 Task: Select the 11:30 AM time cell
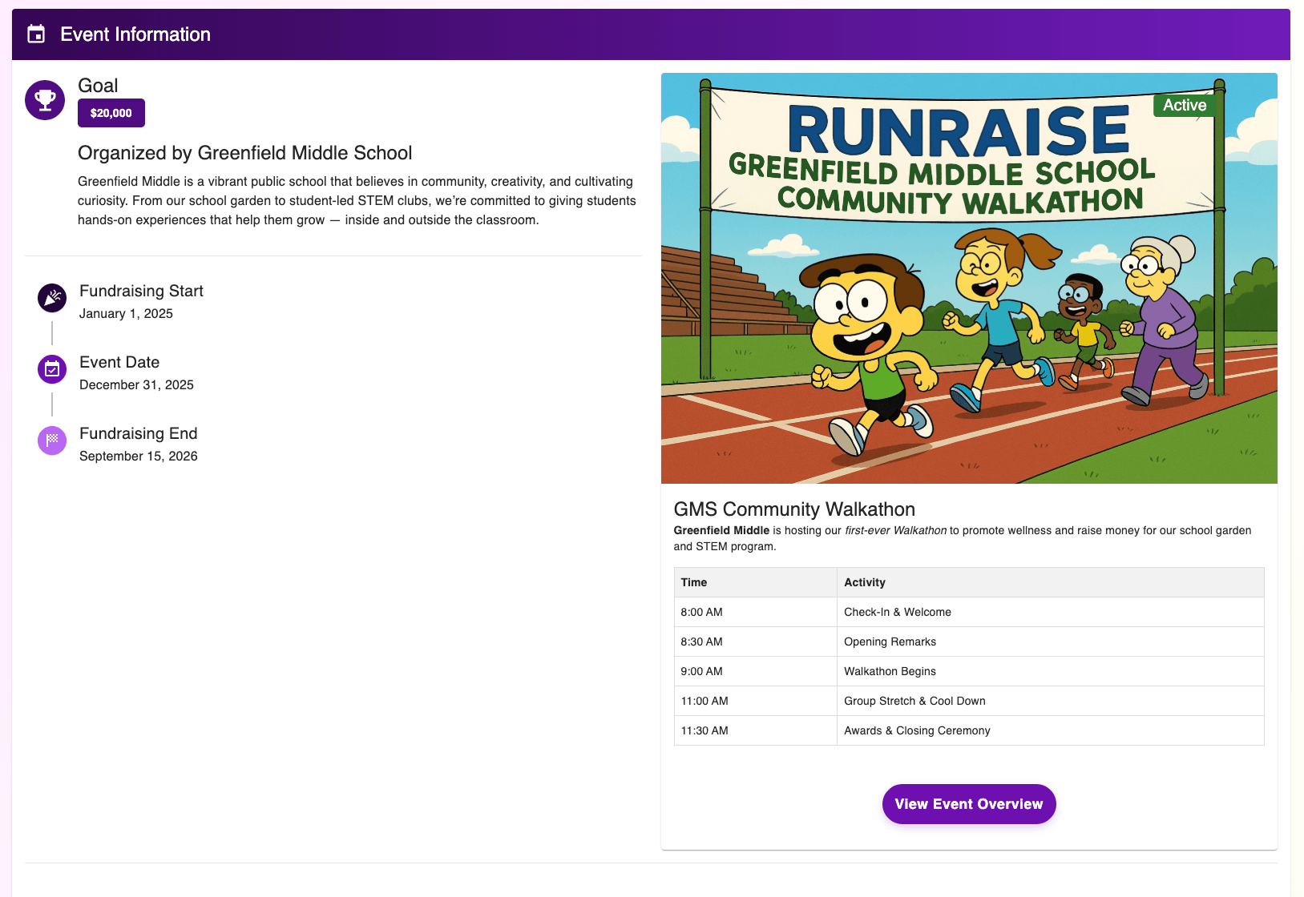point(756,730)
